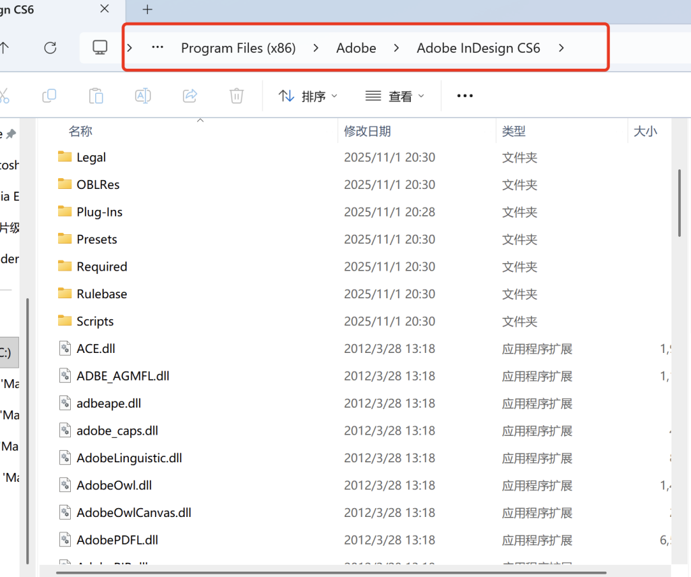Select the AdobeLinguistic.dll file
The image size is (691, 577).
coord(129,458)
